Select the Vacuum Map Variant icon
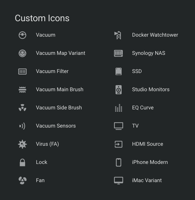 click(x=22, y=53)
